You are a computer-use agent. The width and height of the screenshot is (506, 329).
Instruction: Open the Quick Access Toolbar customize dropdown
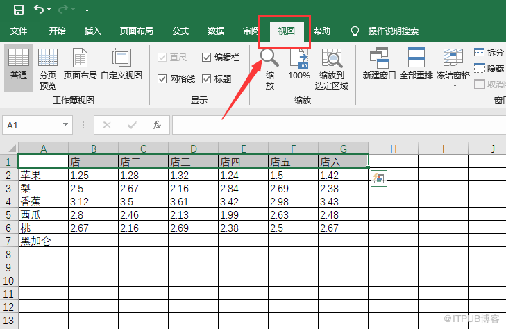click(x=87, y=10)
